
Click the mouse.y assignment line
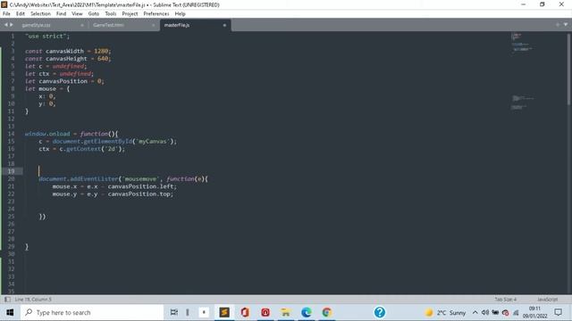pos(113,194)
